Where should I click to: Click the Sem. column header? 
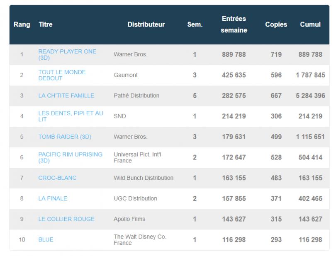195,25
